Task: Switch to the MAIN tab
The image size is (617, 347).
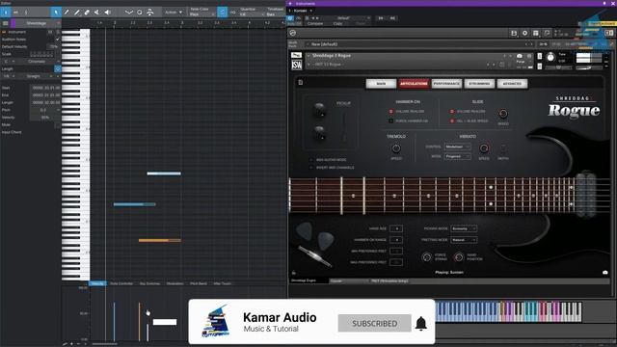Action: 381,84
